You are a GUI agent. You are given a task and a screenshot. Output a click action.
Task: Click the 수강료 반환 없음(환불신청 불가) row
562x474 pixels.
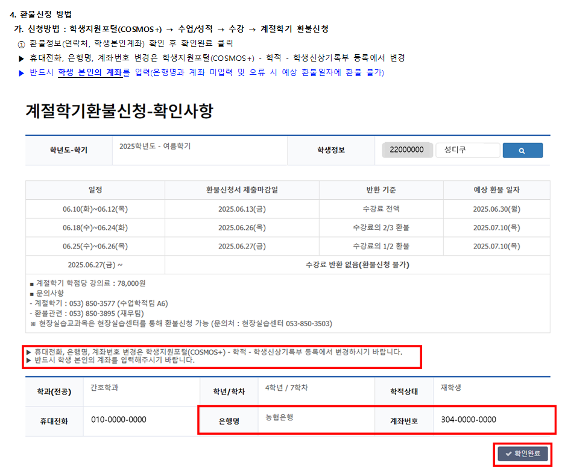pyautogui.click(x=358, y=265)
